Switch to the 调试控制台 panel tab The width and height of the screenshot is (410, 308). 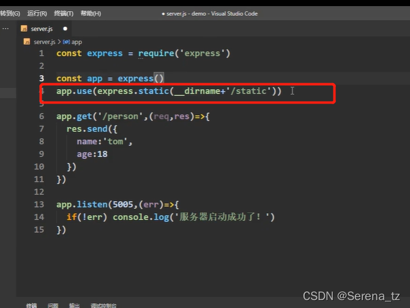pos(103,306)
